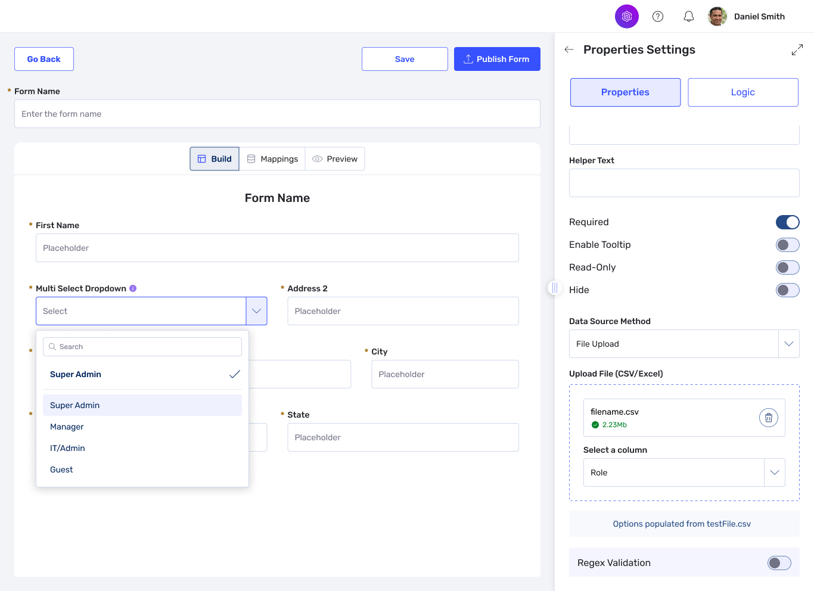
Task: Open the help question mark icon
Action: click(658, 17)
